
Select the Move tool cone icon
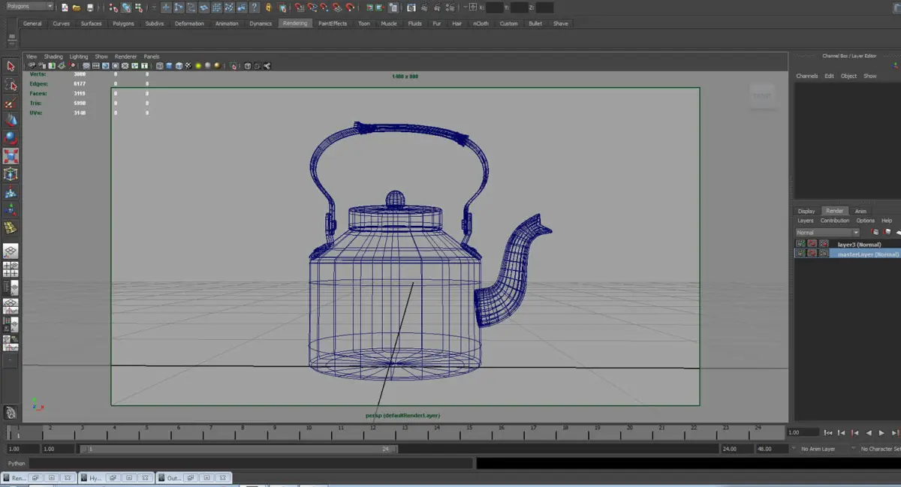(11, 120)
